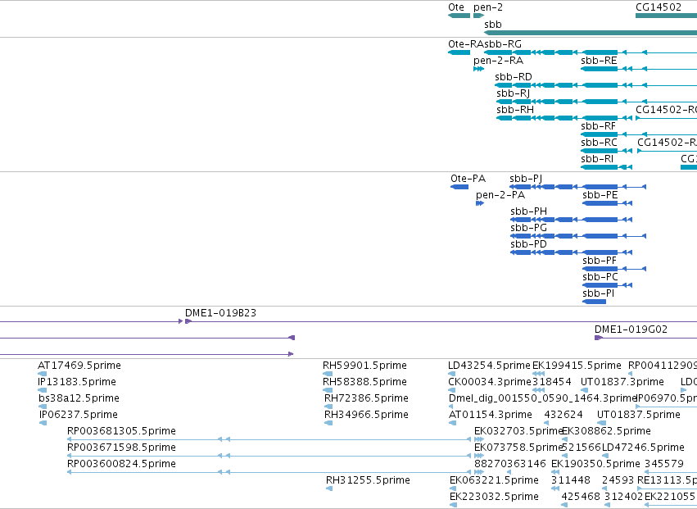This screenshot has height=509, width=697.
Task: Click the IP06237.5prime EST label
Action: click(x=79, y=415)
